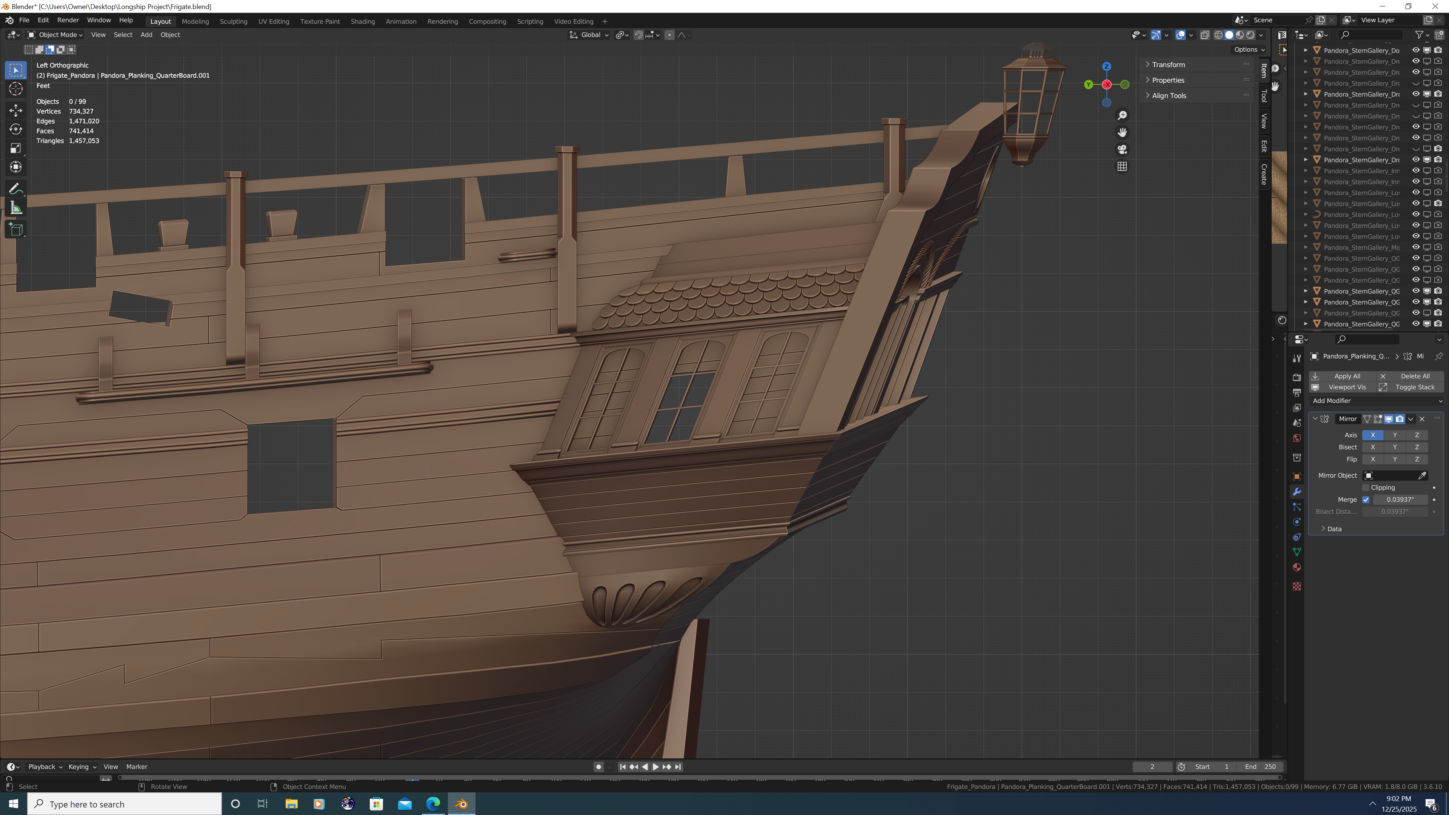1449x815 pixels.
Task: Switch to the Sculpting workspace tab
Action: click(234, 22)
